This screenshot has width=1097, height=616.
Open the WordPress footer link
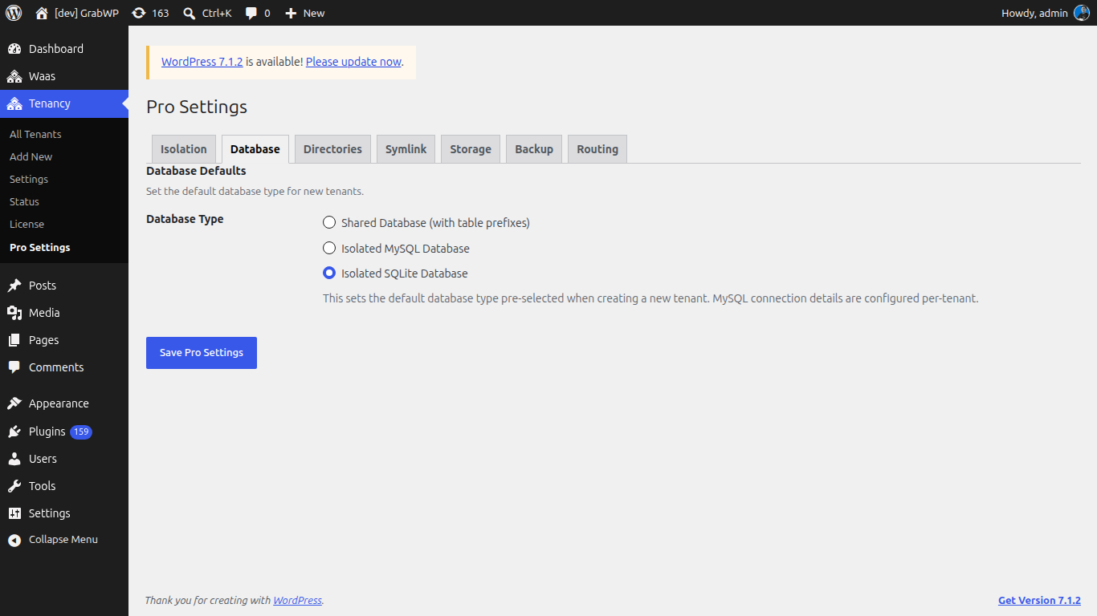coord(297,600)
